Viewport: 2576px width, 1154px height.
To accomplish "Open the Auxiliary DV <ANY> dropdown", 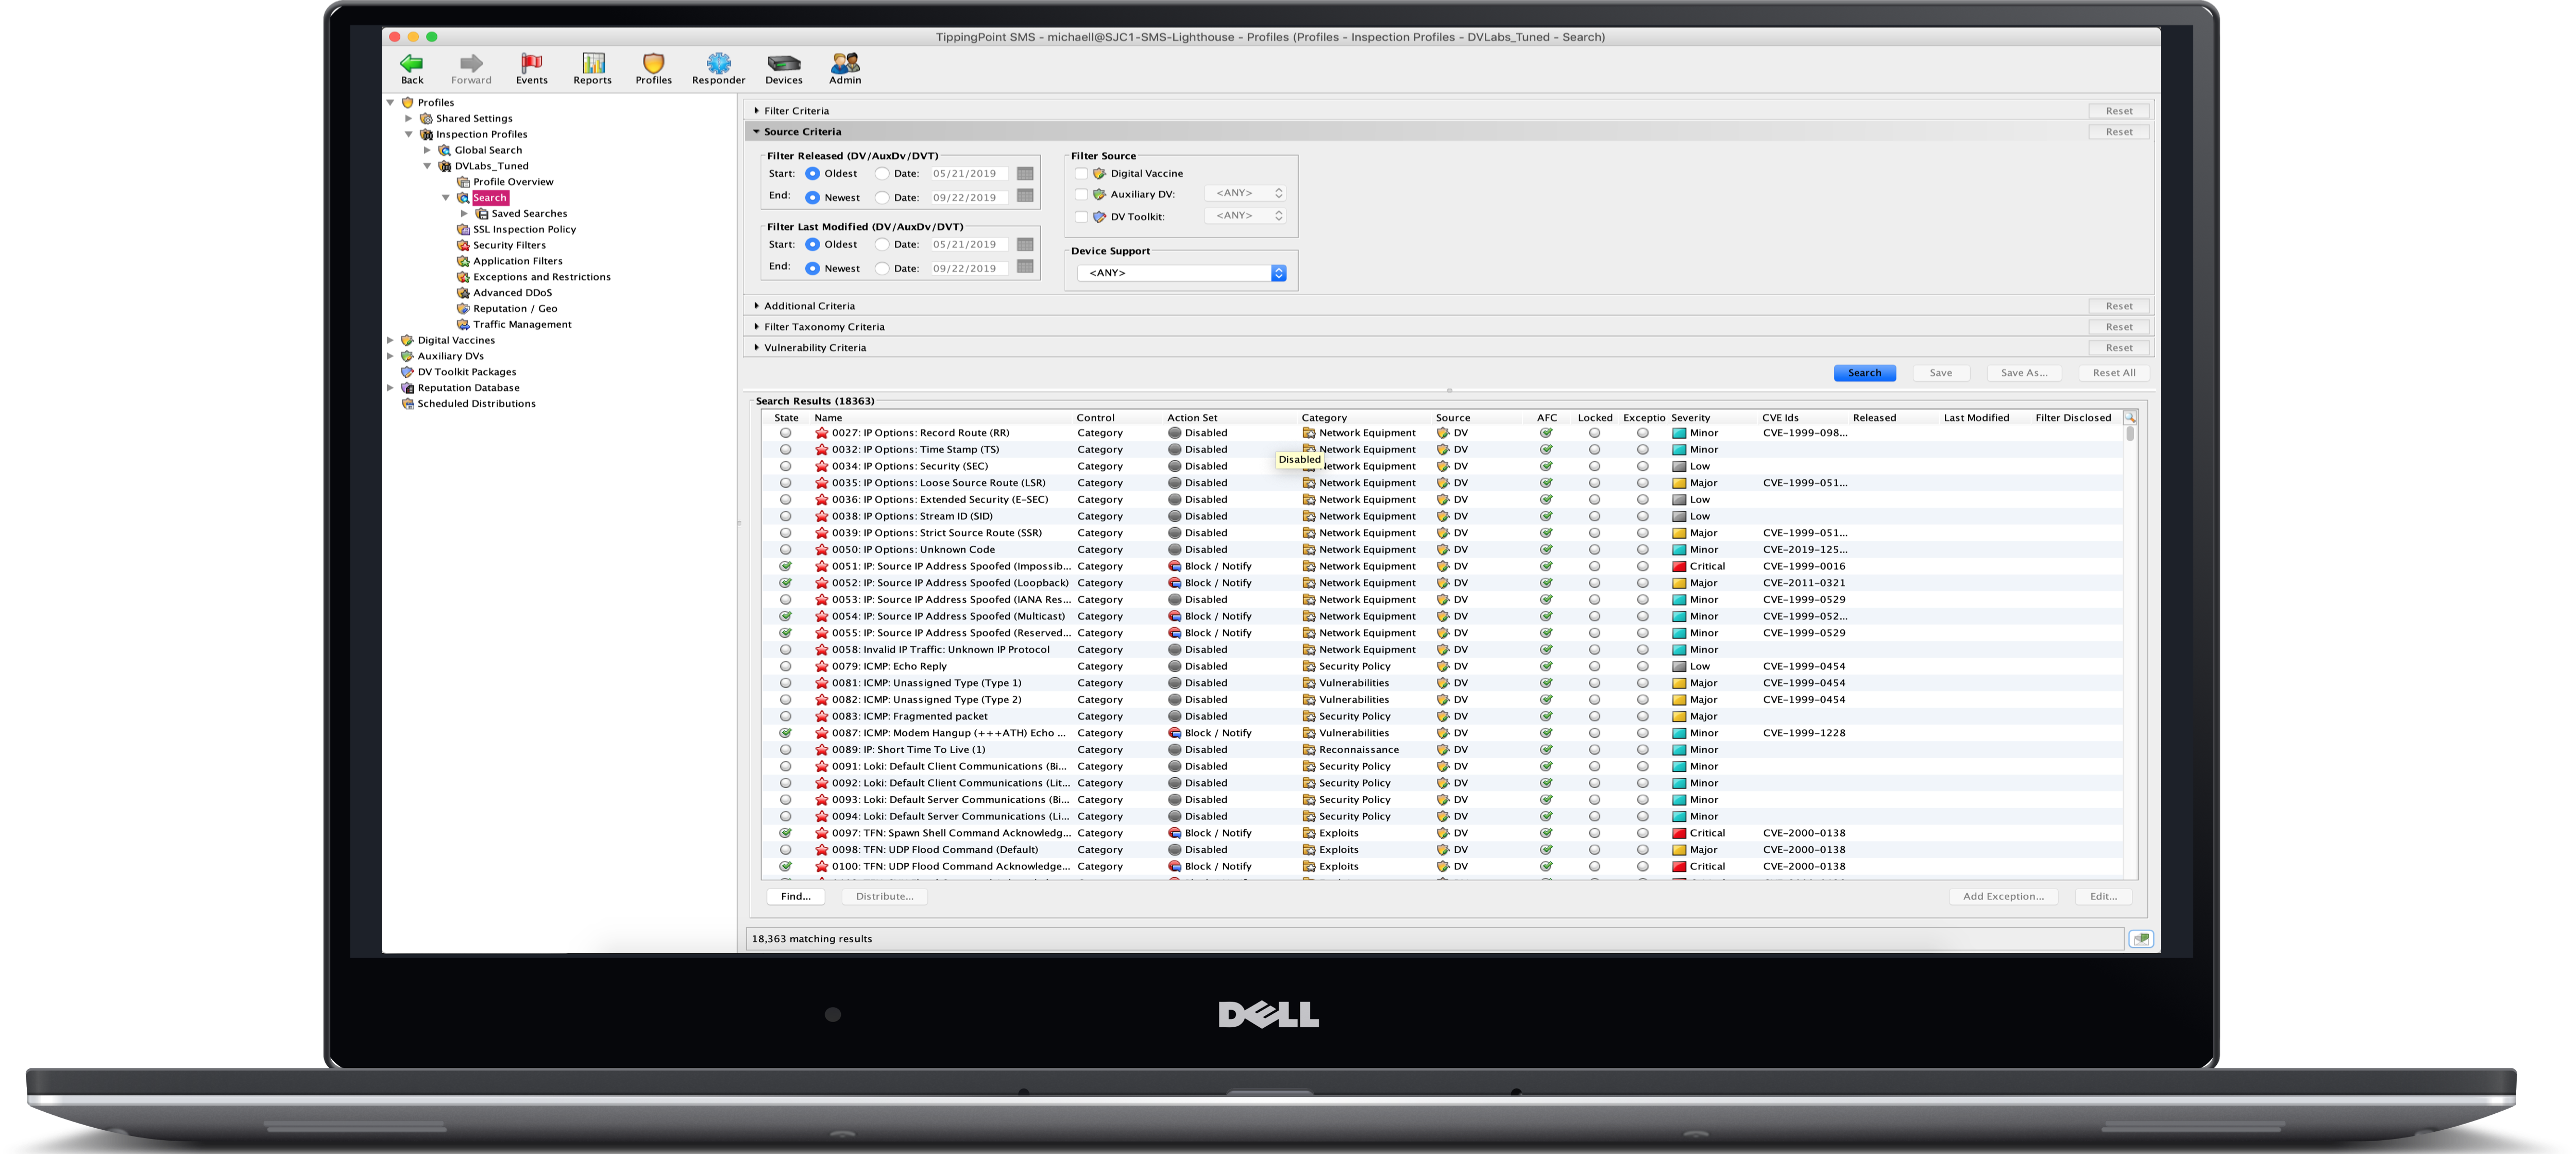I will click(x=1245, y=193).
